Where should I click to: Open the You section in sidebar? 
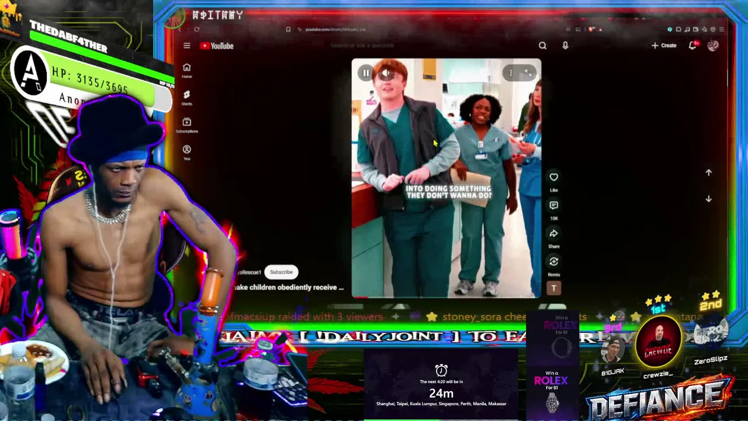186,153
